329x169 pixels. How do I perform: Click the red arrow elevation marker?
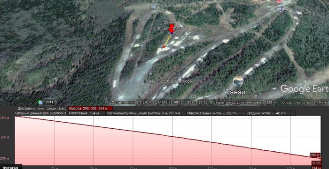(x=172, y=29)
